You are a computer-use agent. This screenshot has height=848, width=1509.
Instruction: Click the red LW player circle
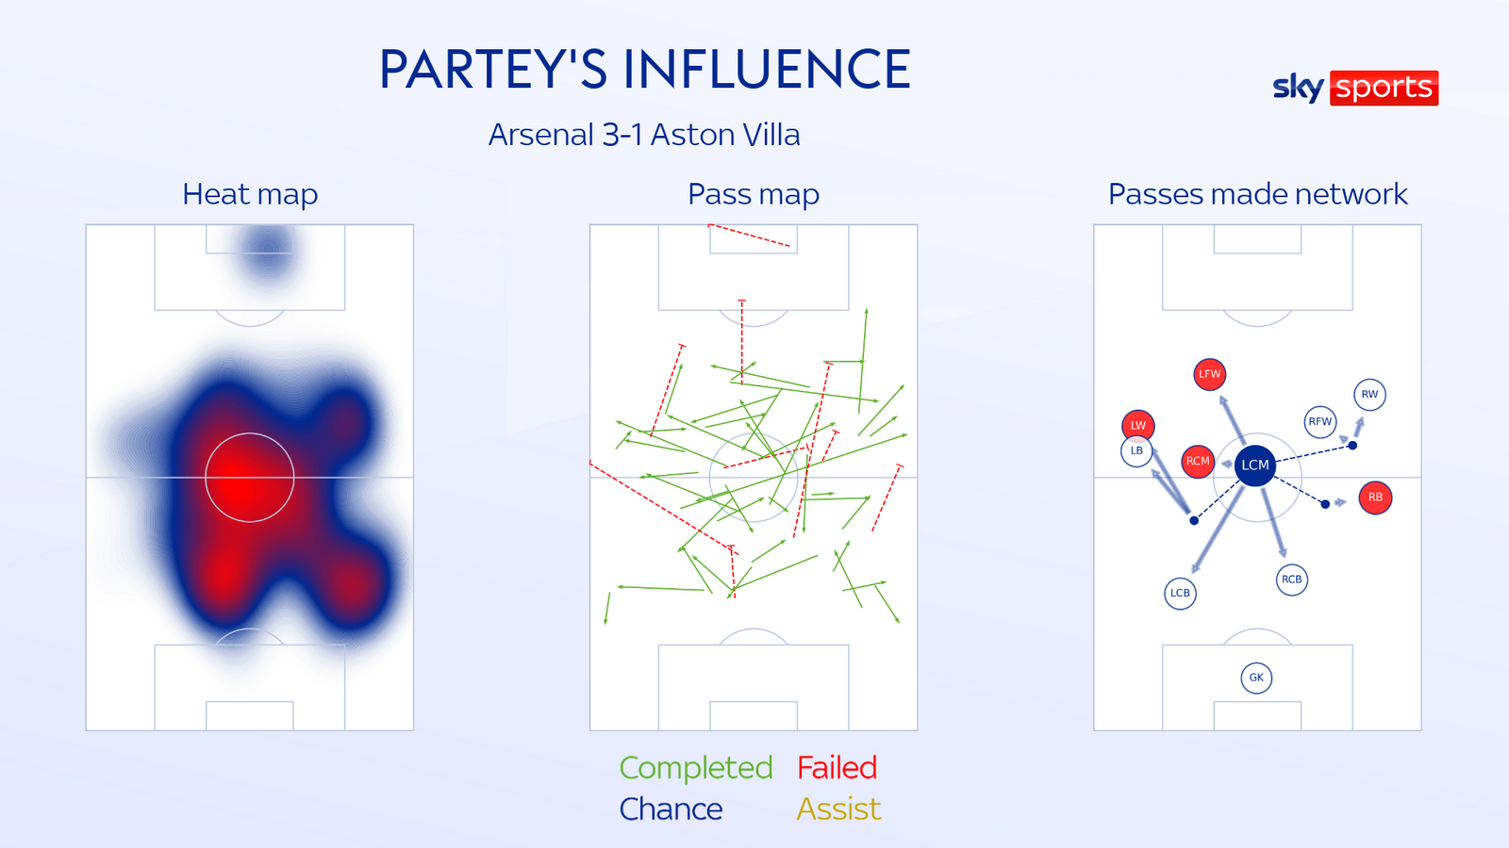[x=1138, y=426]
